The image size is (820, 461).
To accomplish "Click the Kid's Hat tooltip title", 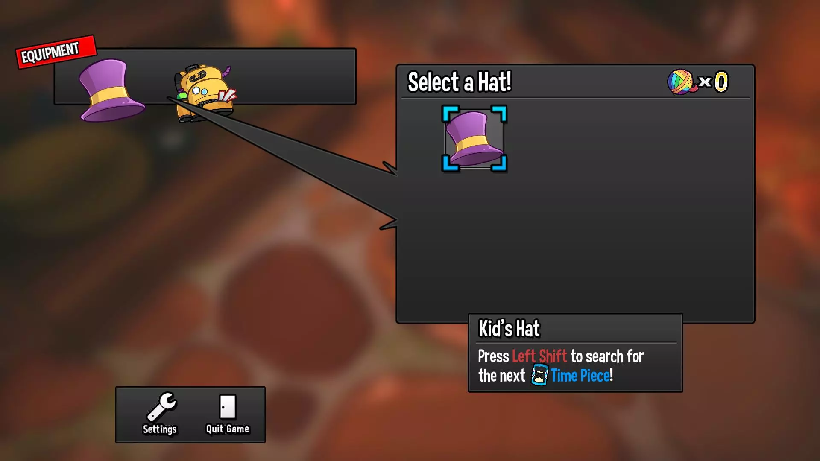I will [x=509, y=329].
